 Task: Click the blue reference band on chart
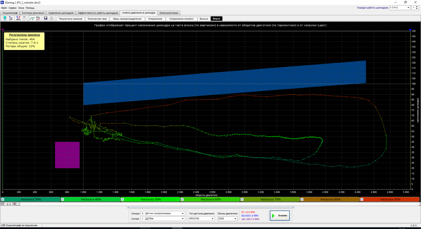click(x=224, y=82)
